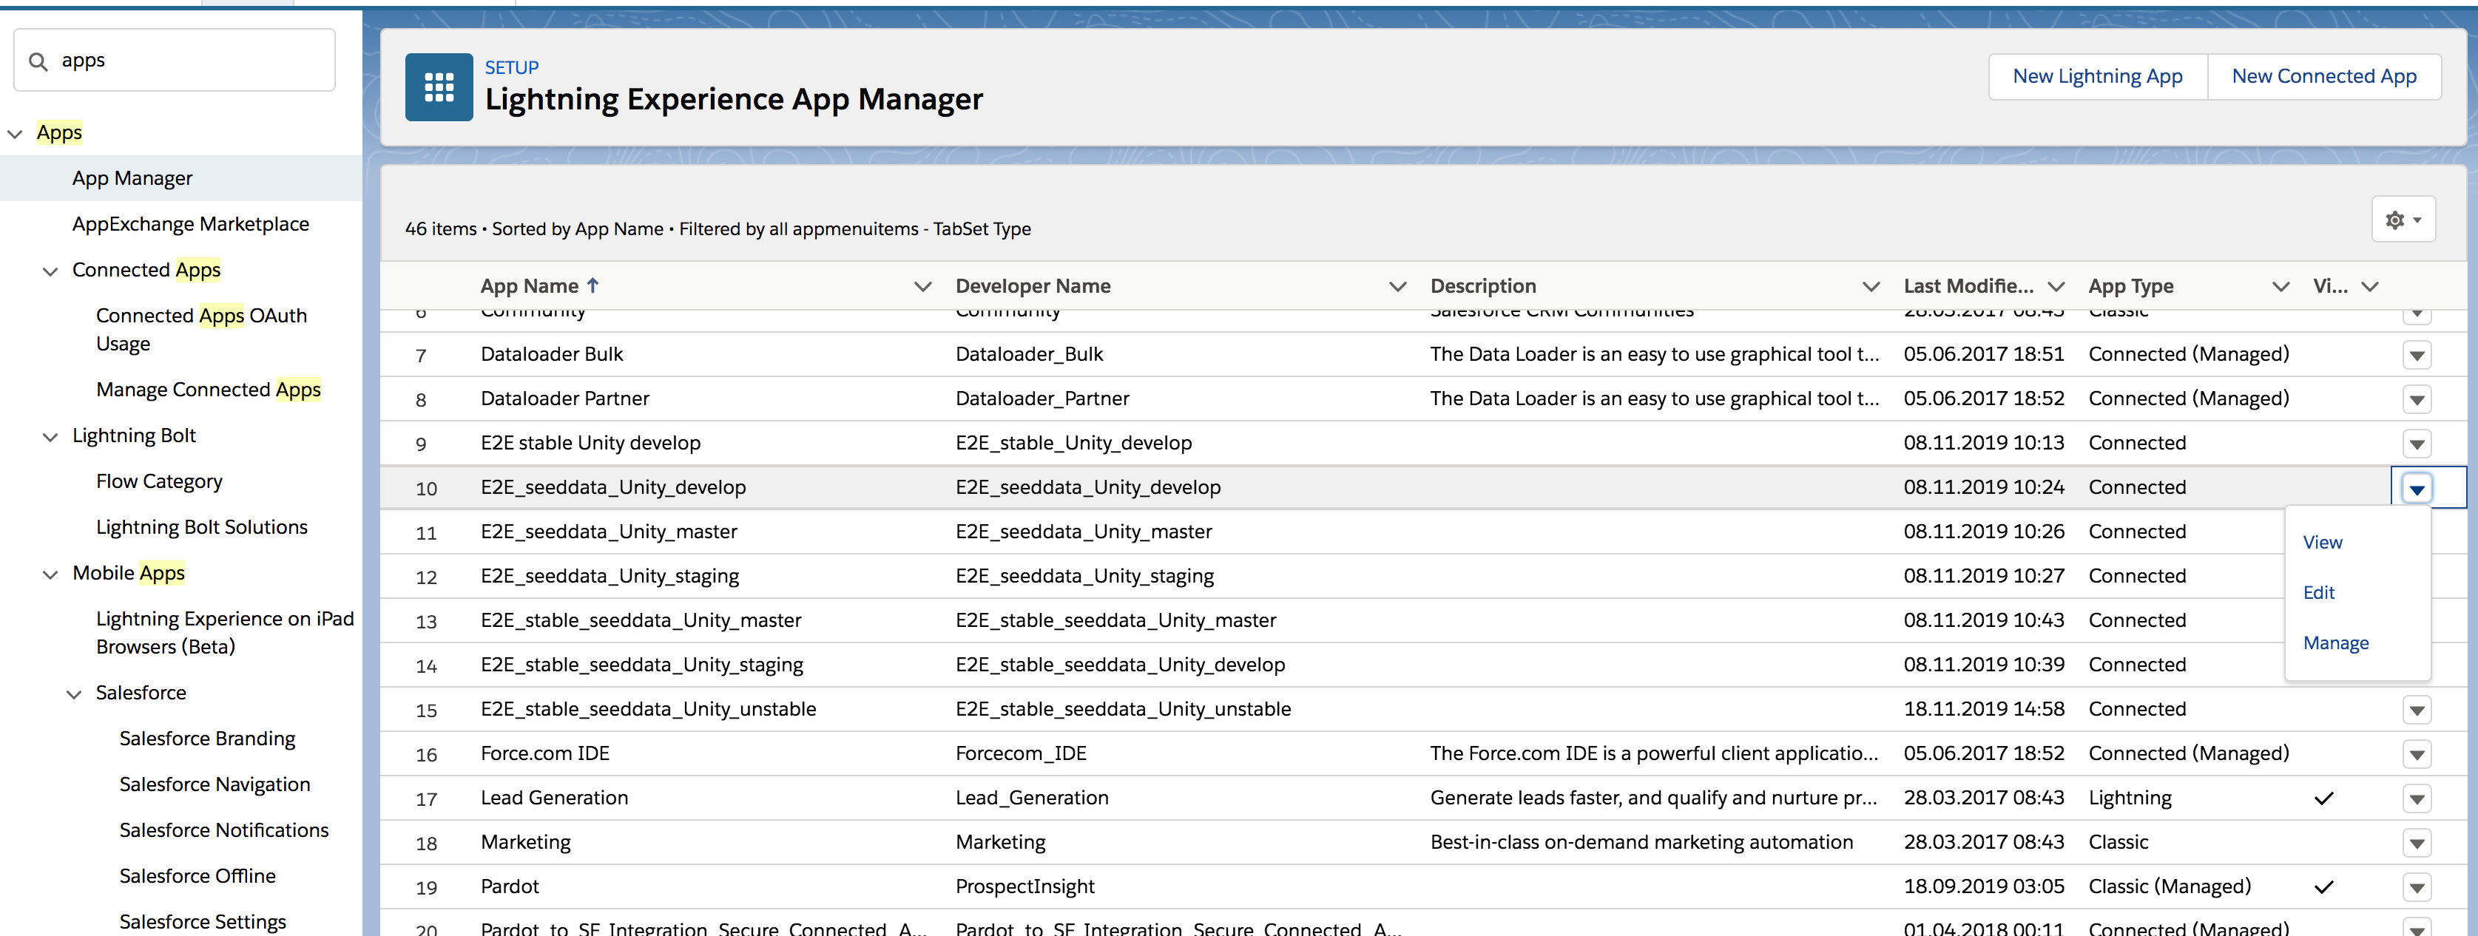Open Visible column menu chevron
The height and width of the screenshot is (936, 2478).
point(2370,287)
